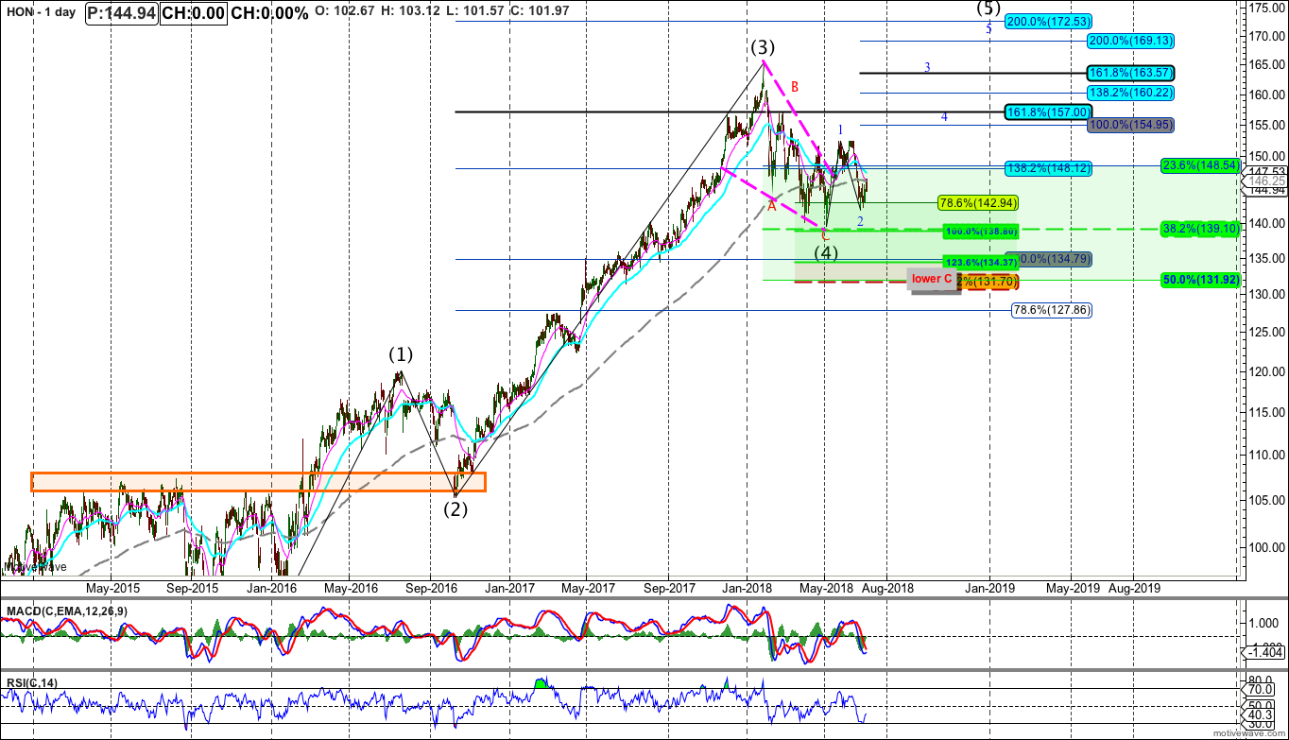The height and width of the screenshot is (740, 1289).
Task: Select the black wave (1) label
Action: tap(402, 355)
